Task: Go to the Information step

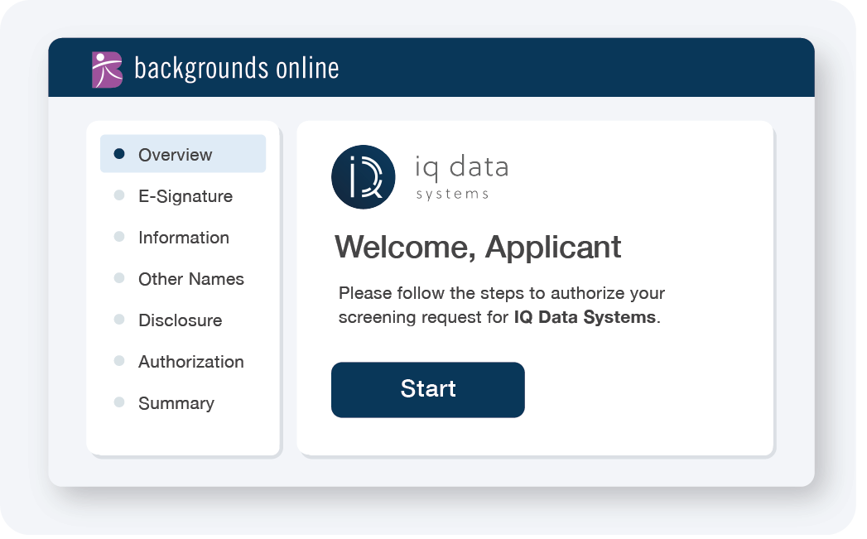Action: (184, 238)
